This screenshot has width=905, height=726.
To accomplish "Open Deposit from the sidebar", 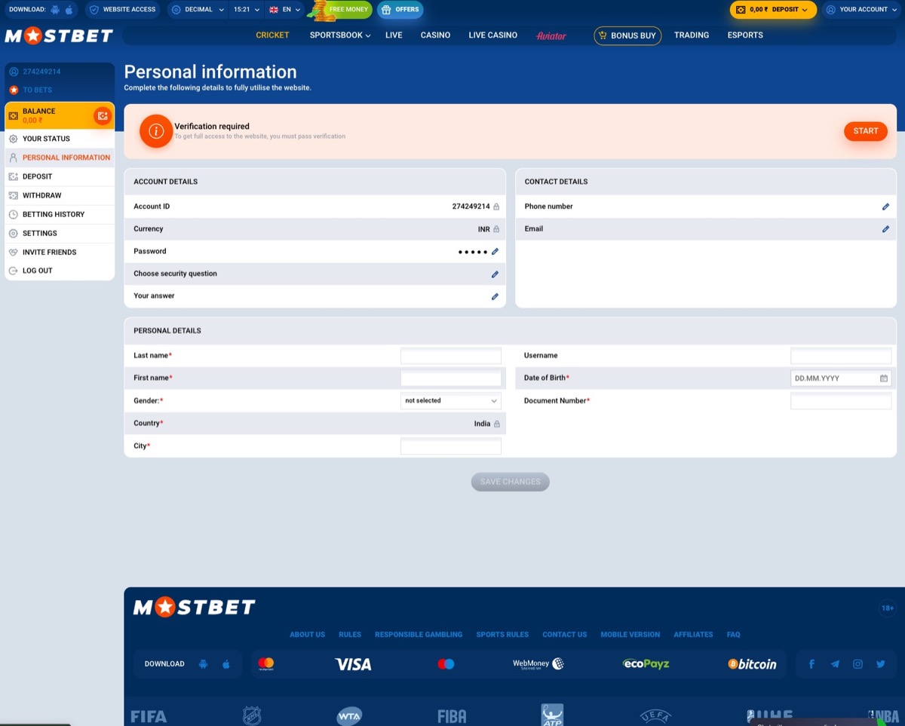I will pos(37,176).
